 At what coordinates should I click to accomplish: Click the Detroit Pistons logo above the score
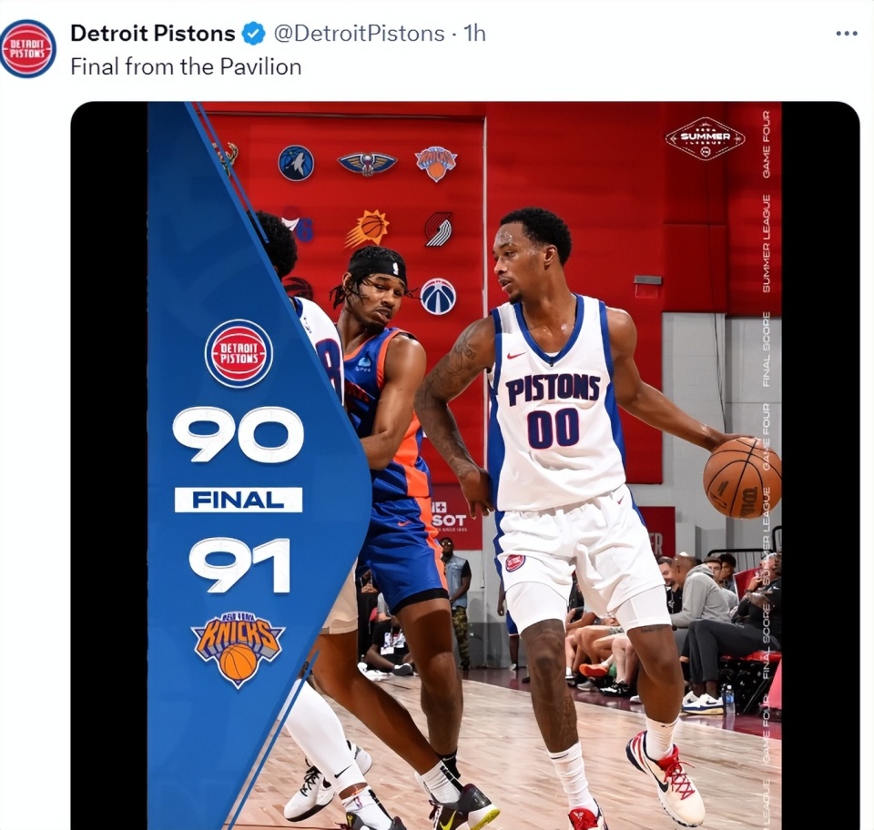point(239,353)
